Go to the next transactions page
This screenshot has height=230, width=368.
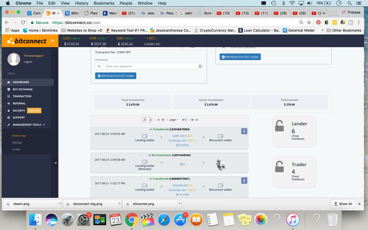pos(192,120)
